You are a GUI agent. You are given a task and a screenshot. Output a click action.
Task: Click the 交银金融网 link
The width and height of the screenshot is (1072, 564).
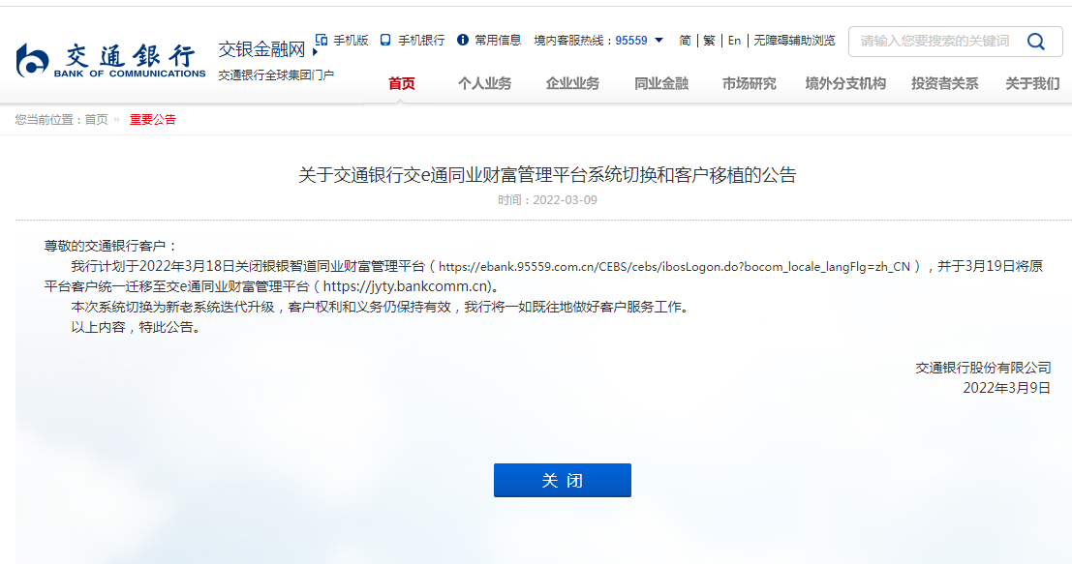click(x=261, y=49)
